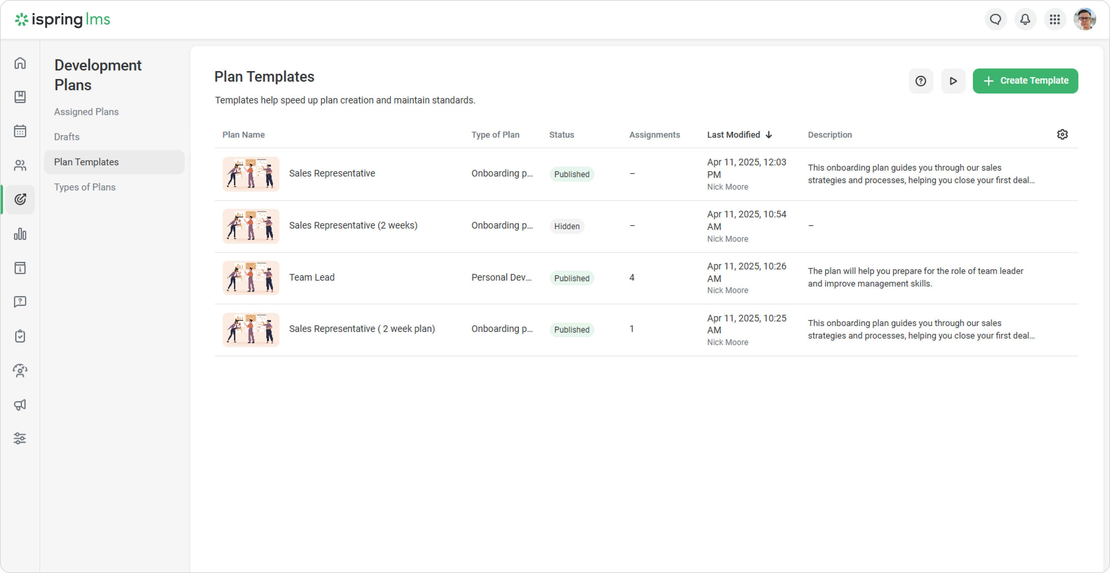
Task: Open the bar chart reports icon
Action: click(20, 234)
